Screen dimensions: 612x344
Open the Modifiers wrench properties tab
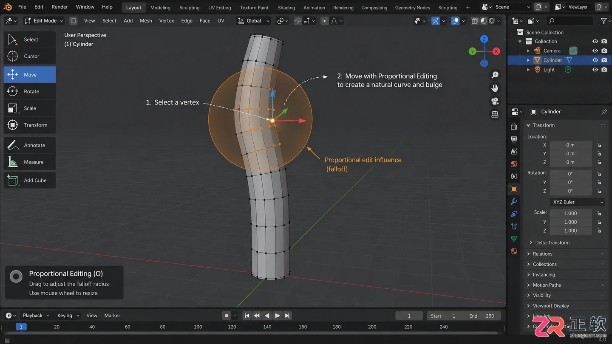[x=514, y=202]
